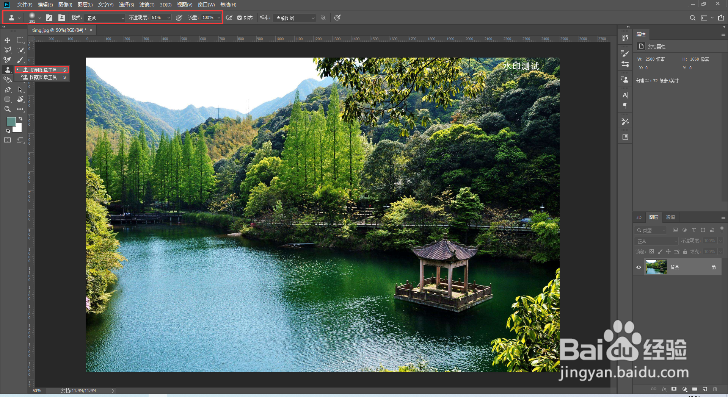The width and height of the screenshot is (728, 397).
Task: Select the Move tool
Action: (7, 40)
